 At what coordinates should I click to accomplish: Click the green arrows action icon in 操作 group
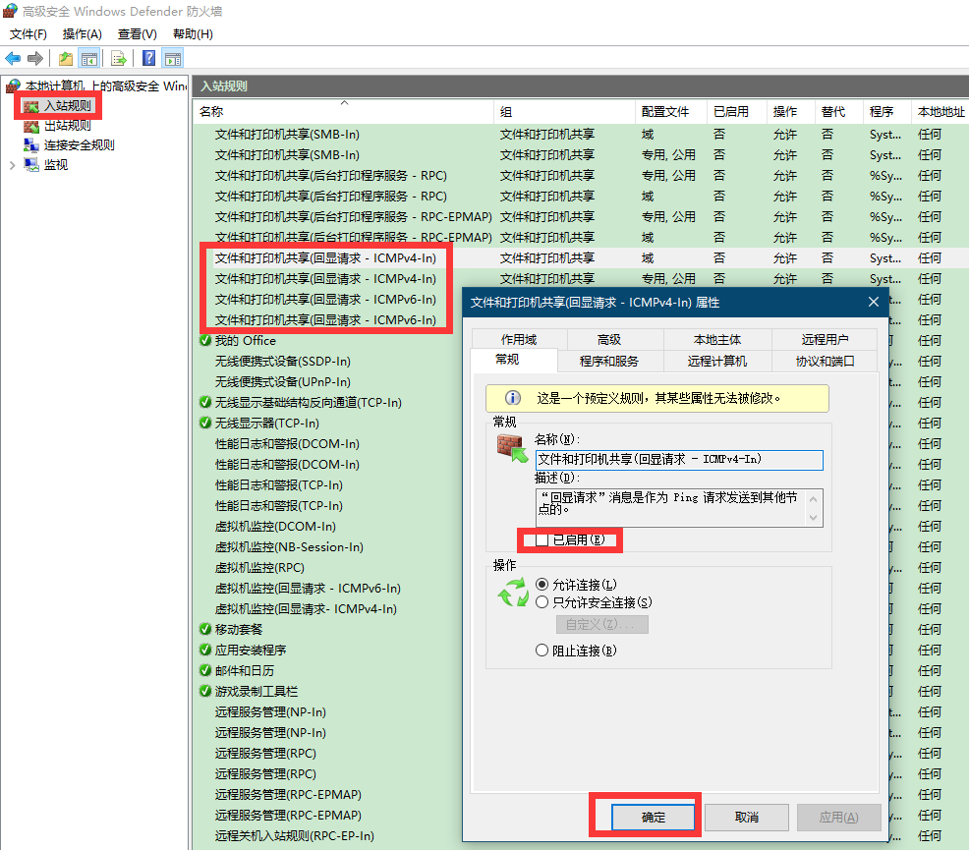[514, 593]
